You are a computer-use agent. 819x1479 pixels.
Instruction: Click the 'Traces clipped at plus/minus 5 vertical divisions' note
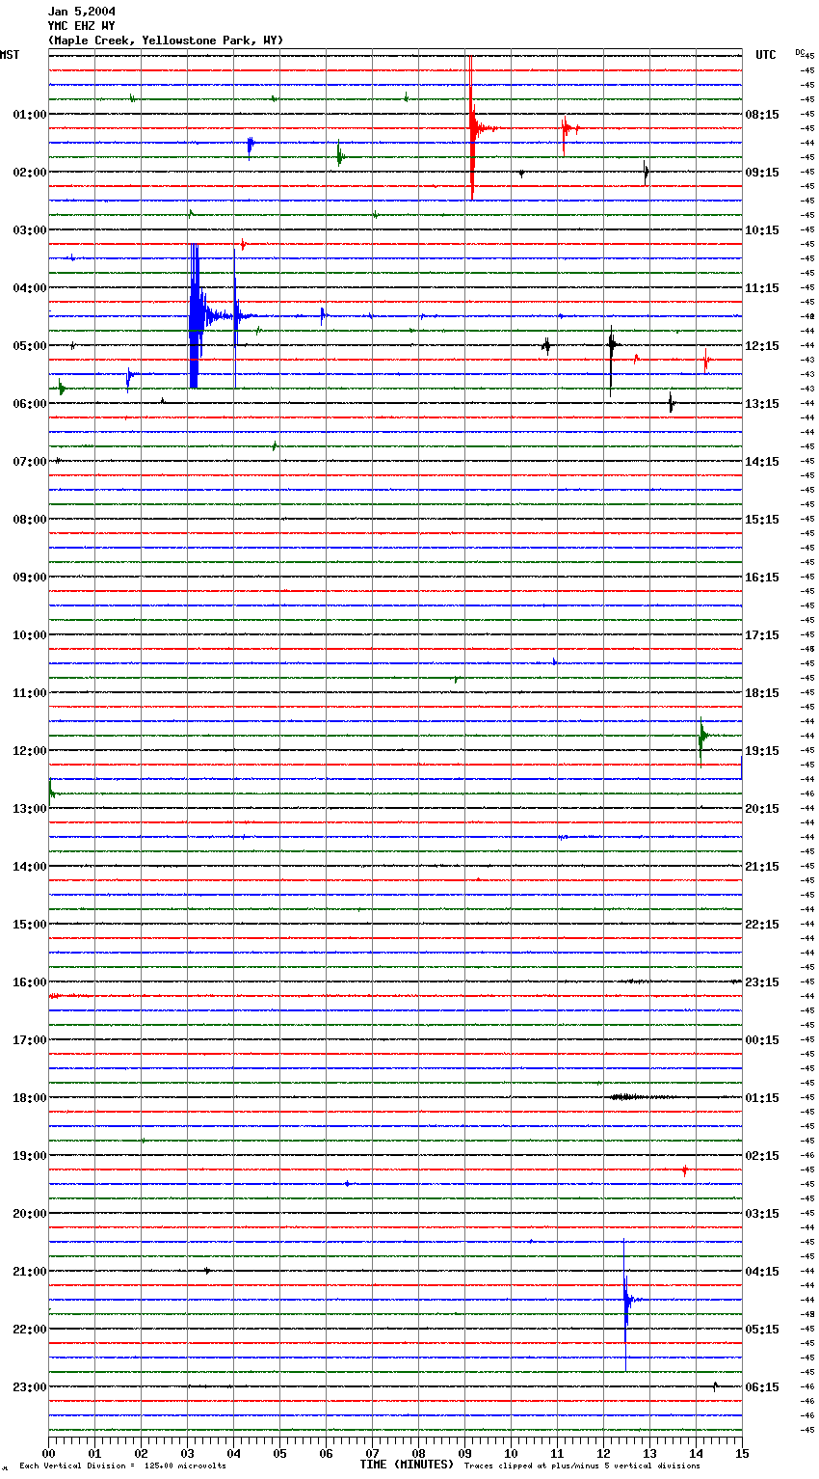click(582, 1466)
